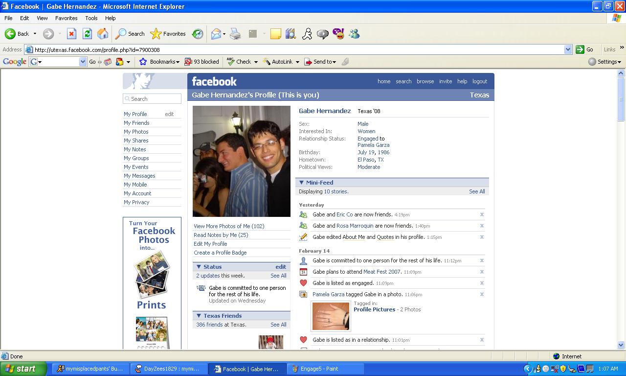This screenshot has height=376, width=626.
Task: Expand the Links toolbar chevron
Action: click(622, 48)
